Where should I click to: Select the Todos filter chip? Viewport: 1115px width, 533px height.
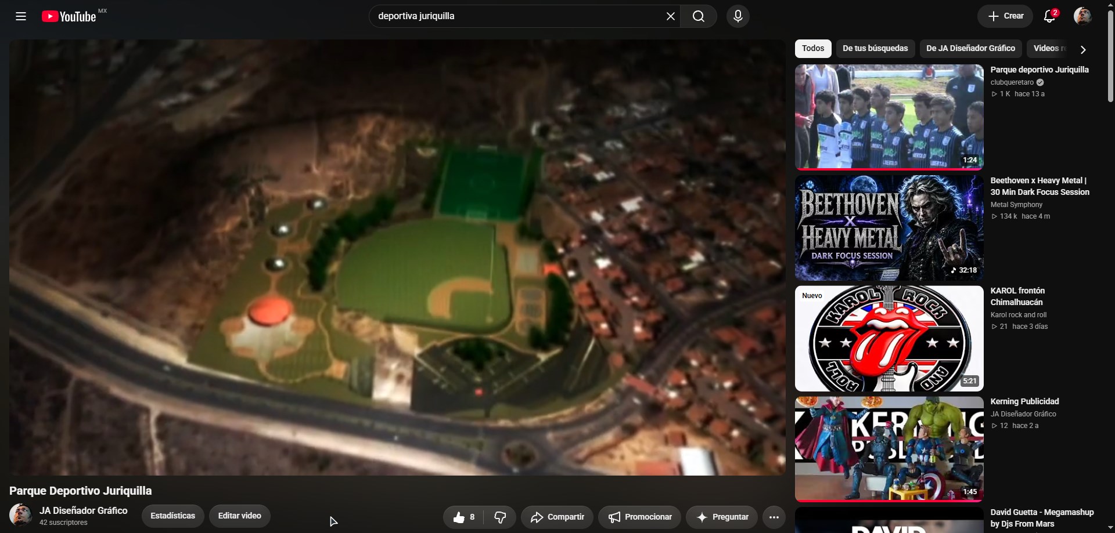click(x=813, y=49)
